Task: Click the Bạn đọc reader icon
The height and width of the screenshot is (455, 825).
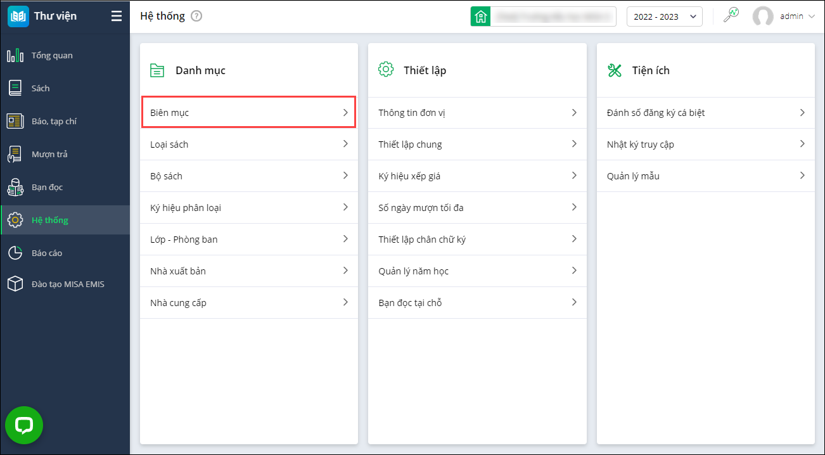Action: pos(15,188)
